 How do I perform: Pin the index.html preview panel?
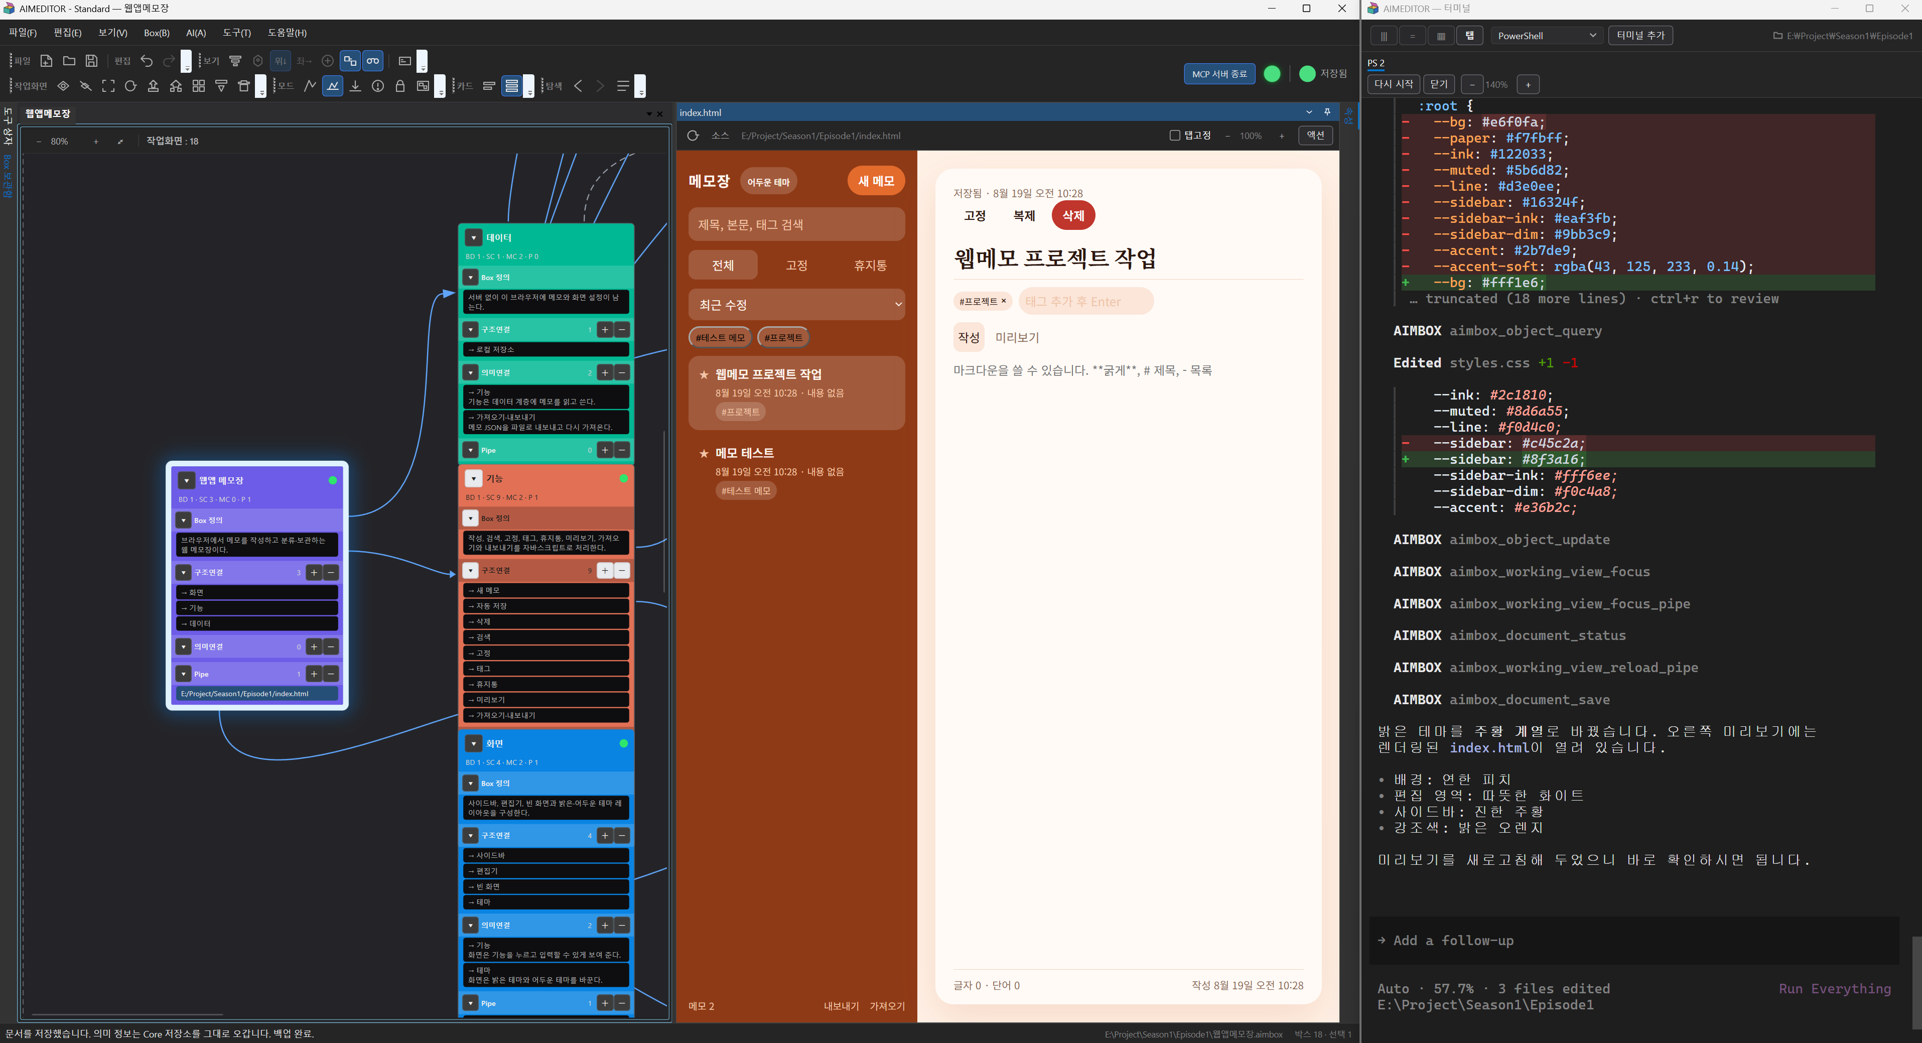[x=1327, y=112]
